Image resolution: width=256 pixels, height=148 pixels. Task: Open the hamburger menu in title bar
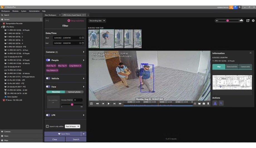[x=240, y=7]
